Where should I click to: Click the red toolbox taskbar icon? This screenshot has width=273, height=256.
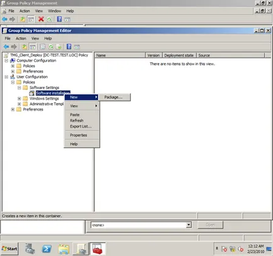click(x=97, y=248)
